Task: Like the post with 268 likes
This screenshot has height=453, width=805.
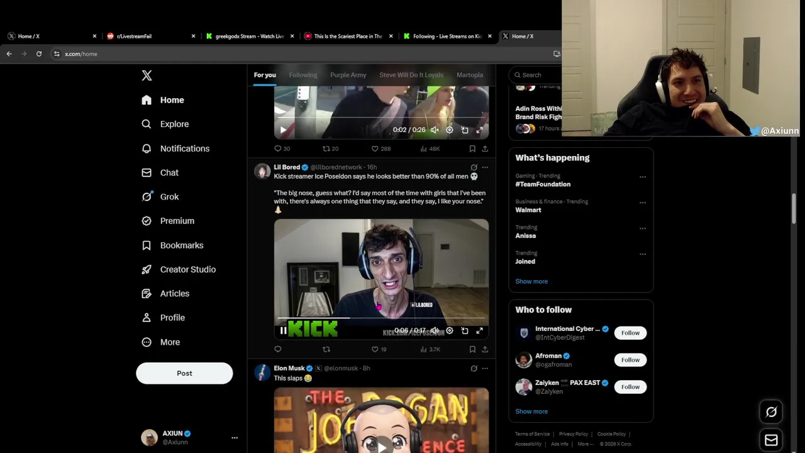Action: [380, 148]
